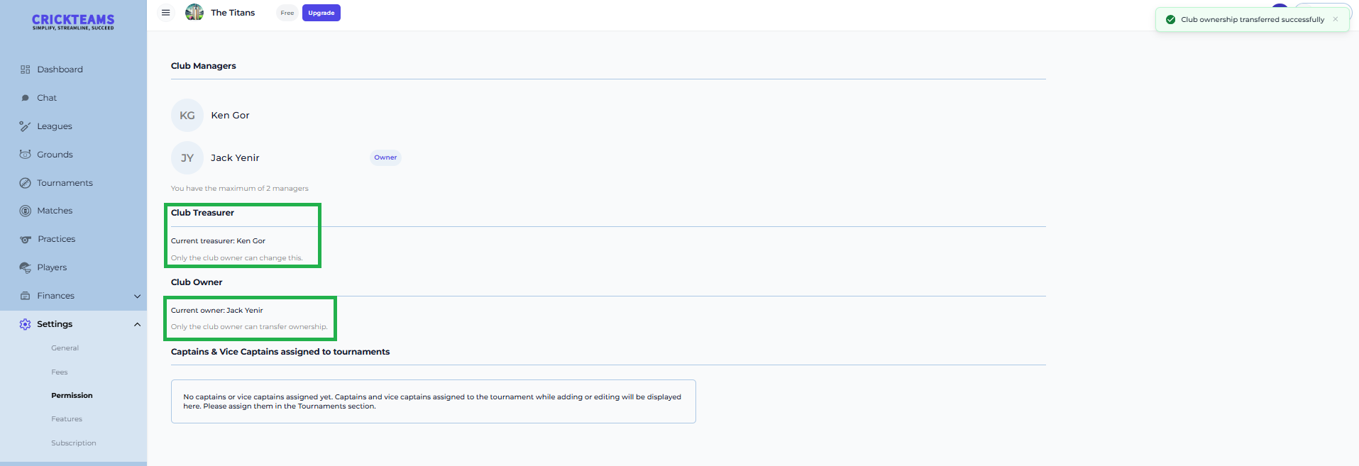Click 'Only the club owner can change this.'

[x=237, y=258]
